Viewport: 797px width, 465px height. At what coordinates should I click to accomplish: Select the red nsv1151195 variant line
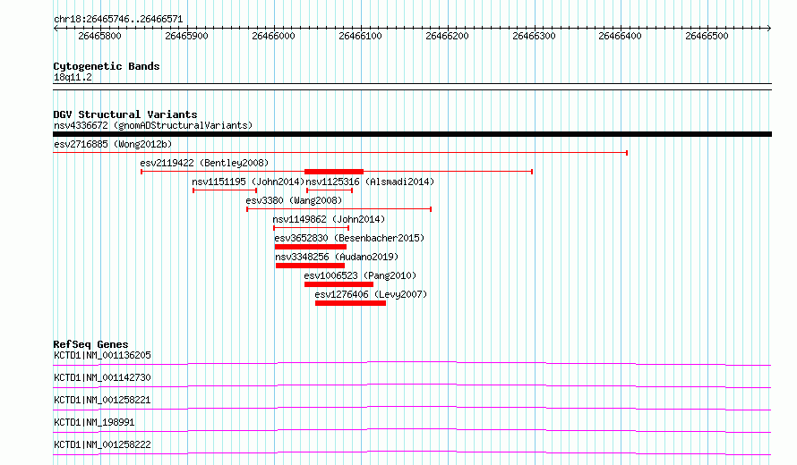(x=225, y=190)
